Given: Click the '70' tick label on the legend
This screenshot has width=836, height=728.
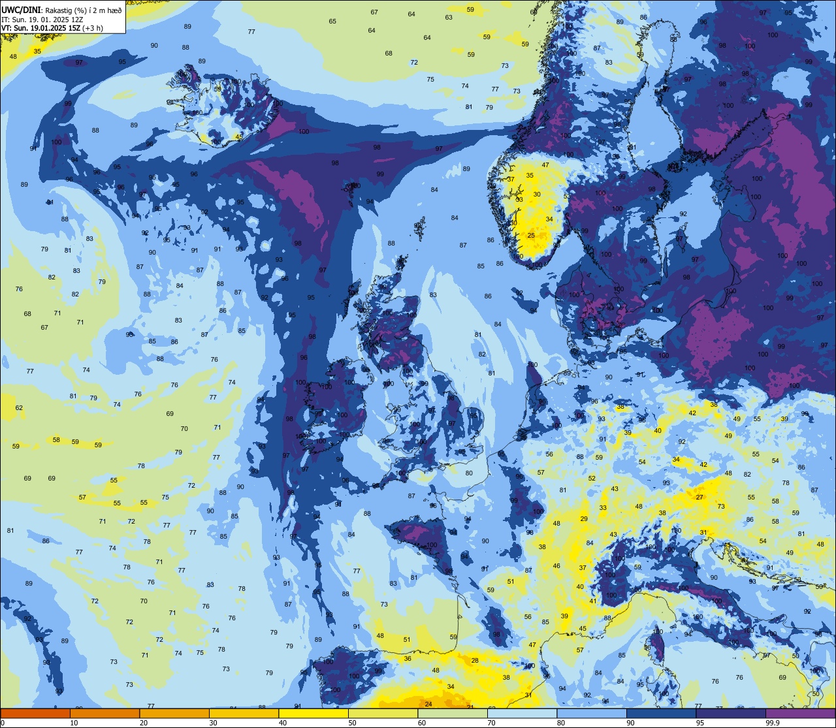Looking at the screenshot, I should [491, 723].
